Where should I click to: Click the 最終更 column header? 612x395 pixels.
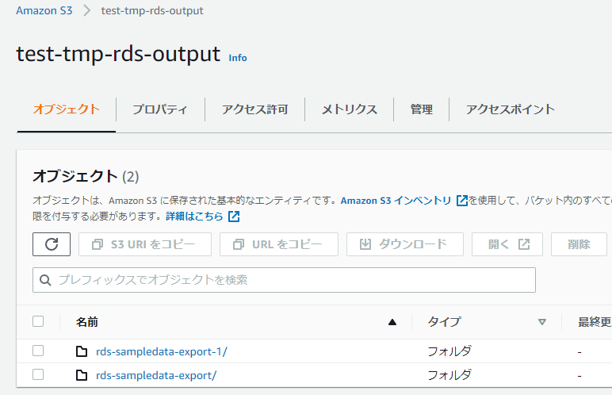(x=595, y=322)
